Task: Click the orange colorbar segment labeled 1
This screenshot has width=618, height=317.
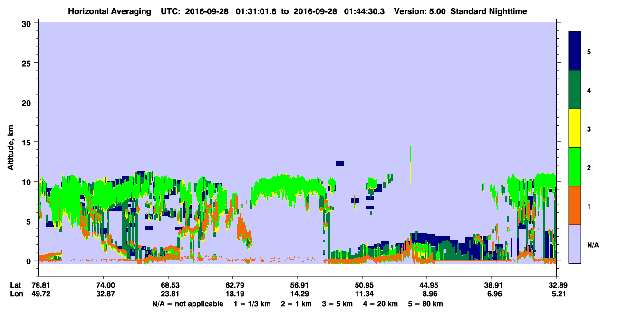Action: click(575, 205)
